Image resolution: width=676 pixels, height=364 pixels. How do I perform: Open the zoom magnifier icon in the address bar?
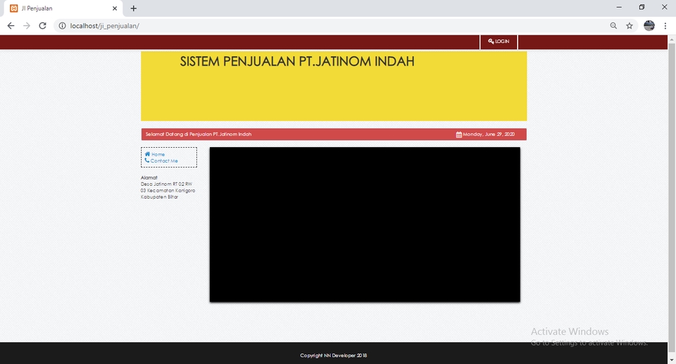pos(613,26)
